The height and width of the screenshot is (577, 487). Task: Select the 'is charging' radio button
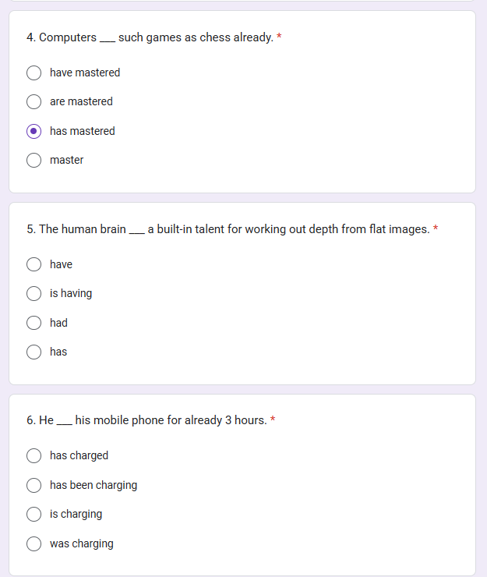pos(34,514)
